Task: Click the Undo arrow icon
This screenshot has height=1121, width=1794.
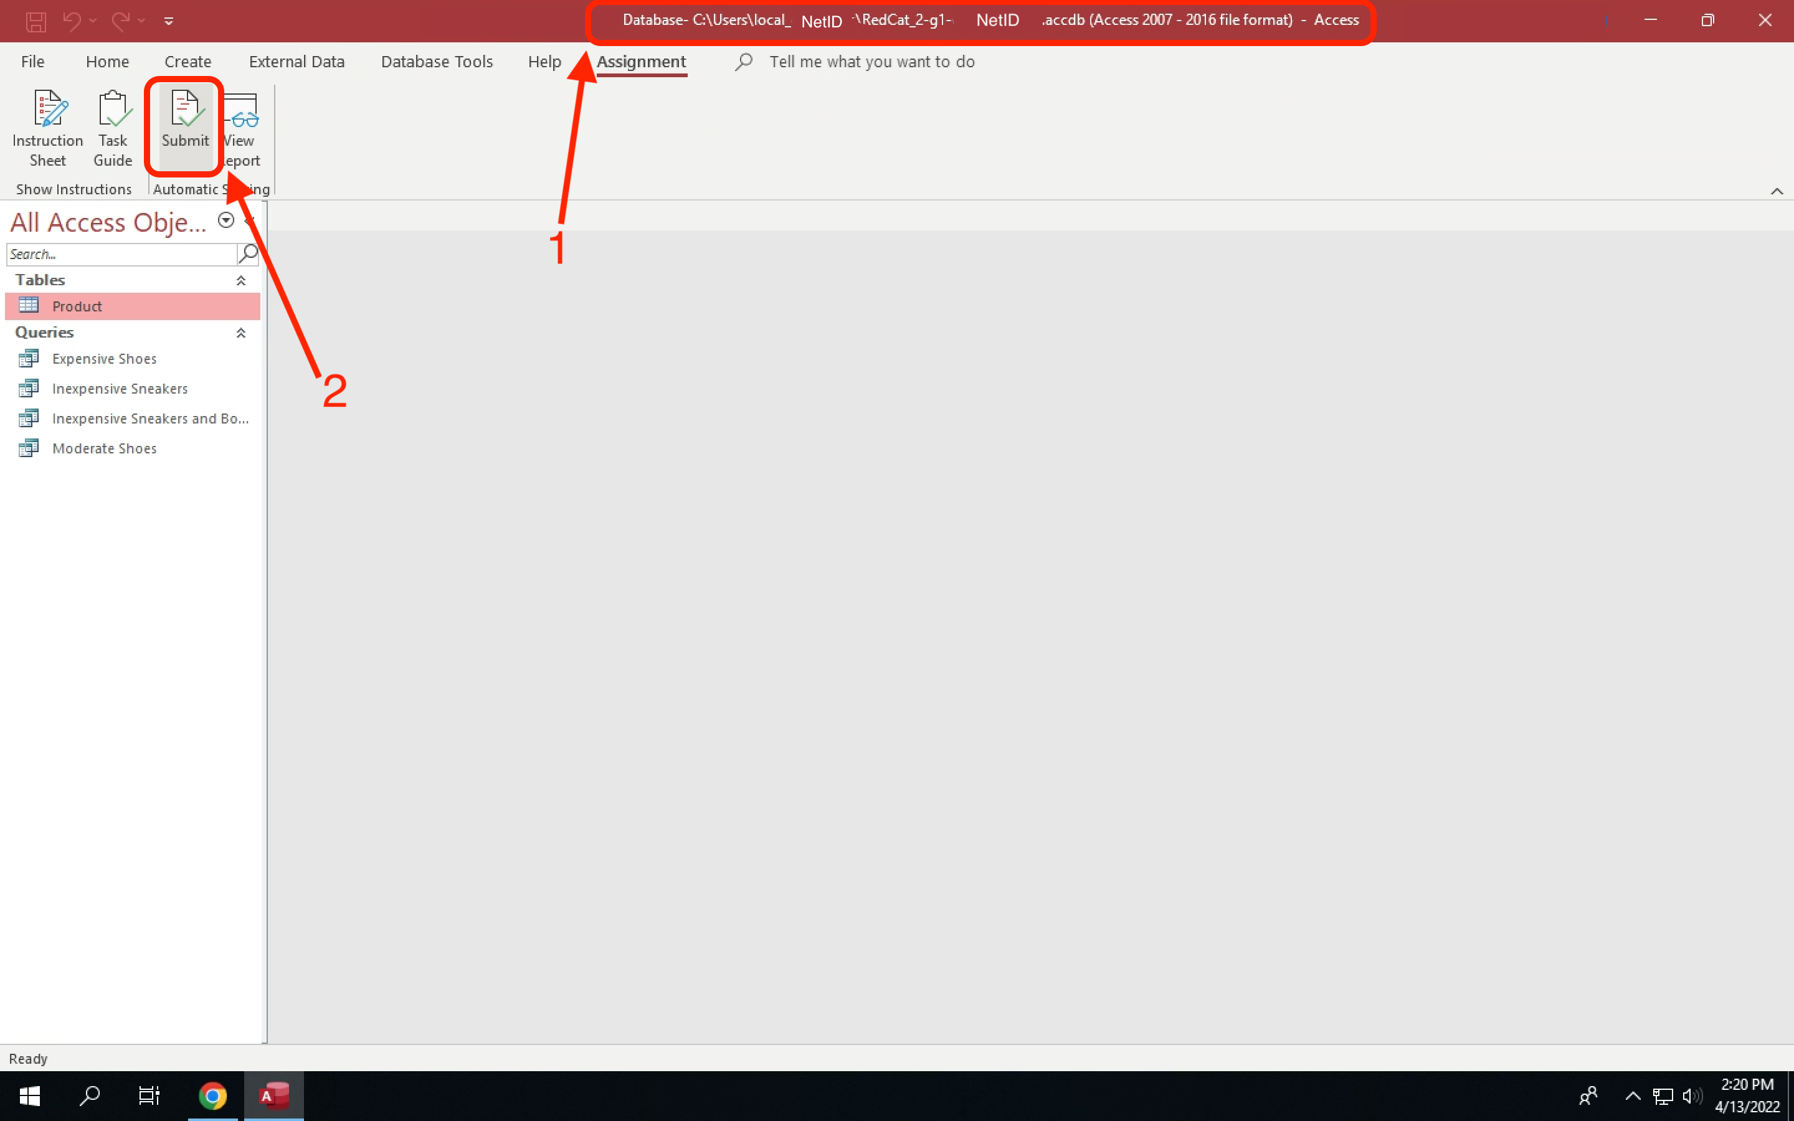Action: 72,21
